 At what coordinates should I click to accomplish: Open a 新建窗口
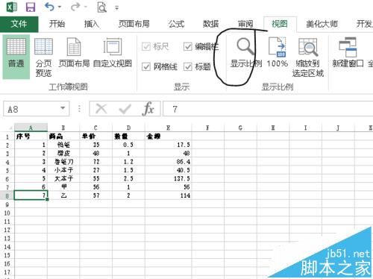(x=348, y=53)
